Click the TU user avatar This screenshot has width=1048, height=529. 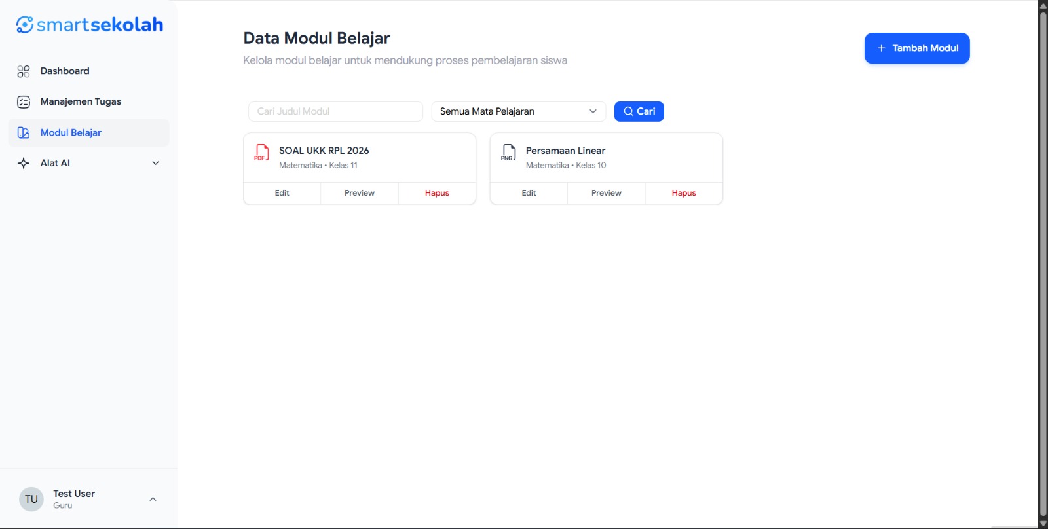pos(31,499)
